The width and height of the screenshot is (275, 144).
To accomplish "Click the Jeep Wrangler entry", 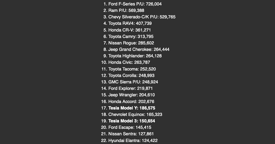I will tap(131, 95).
